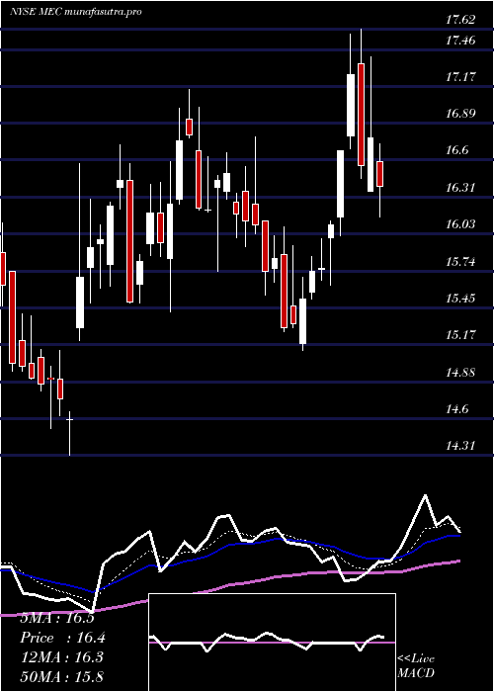Click the 16.31 price axis label
Viewport: 494px width, 692px height.
pyautogui.click(x=461, y=188)
